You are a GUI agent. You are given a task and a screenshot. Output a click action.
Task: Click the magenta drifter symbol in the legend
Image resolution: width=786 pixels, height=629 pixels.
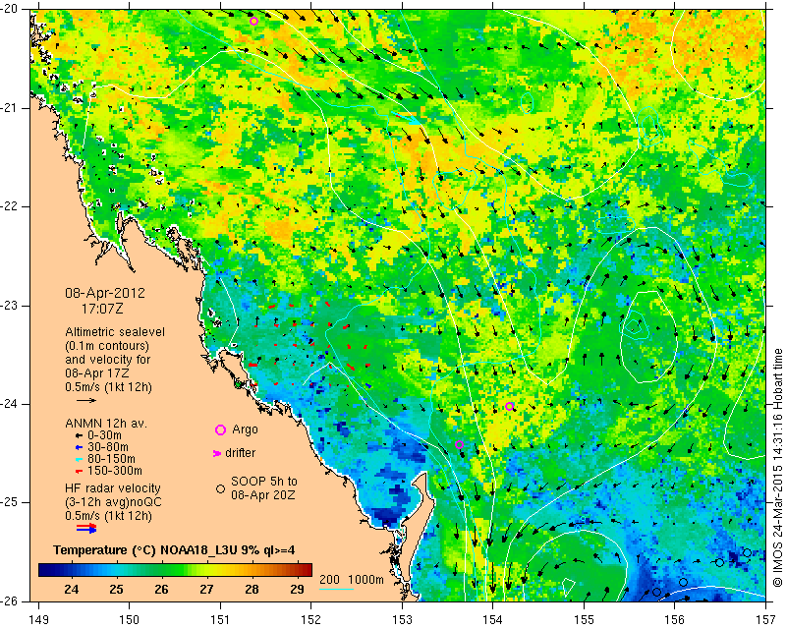click(x=217, y=453)
